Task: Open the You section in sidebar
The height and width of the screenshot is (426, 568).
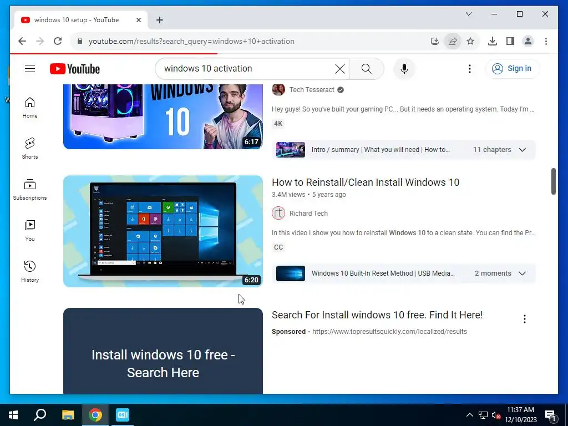Action: (x=30, y=230)
